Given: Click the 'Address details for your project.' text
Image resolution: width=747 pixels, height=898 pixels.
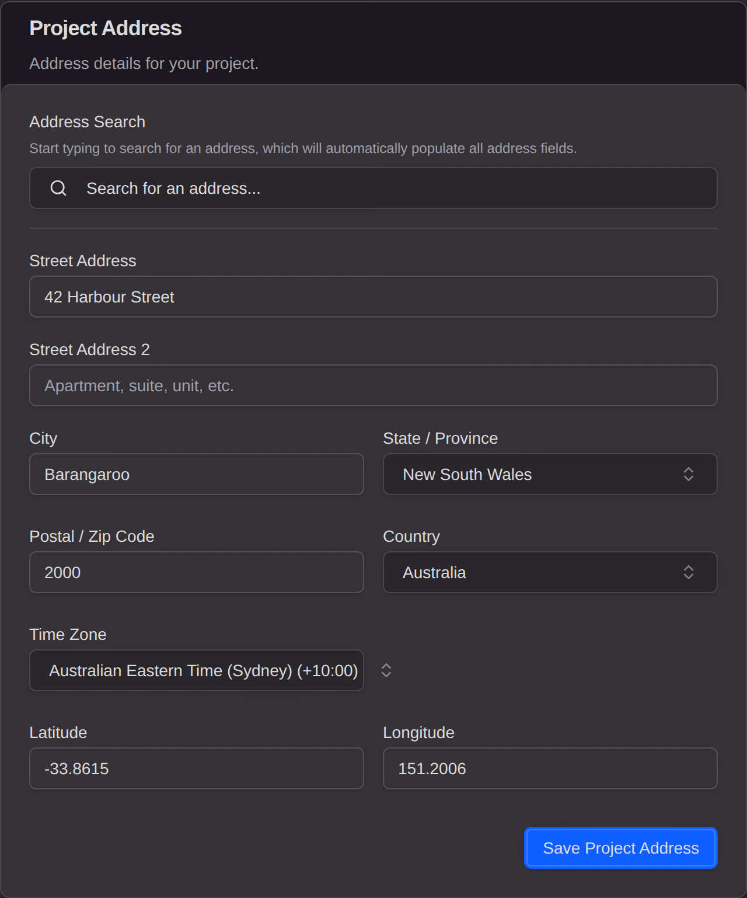Looking at the screenshot, I should [x=144, y=63].
